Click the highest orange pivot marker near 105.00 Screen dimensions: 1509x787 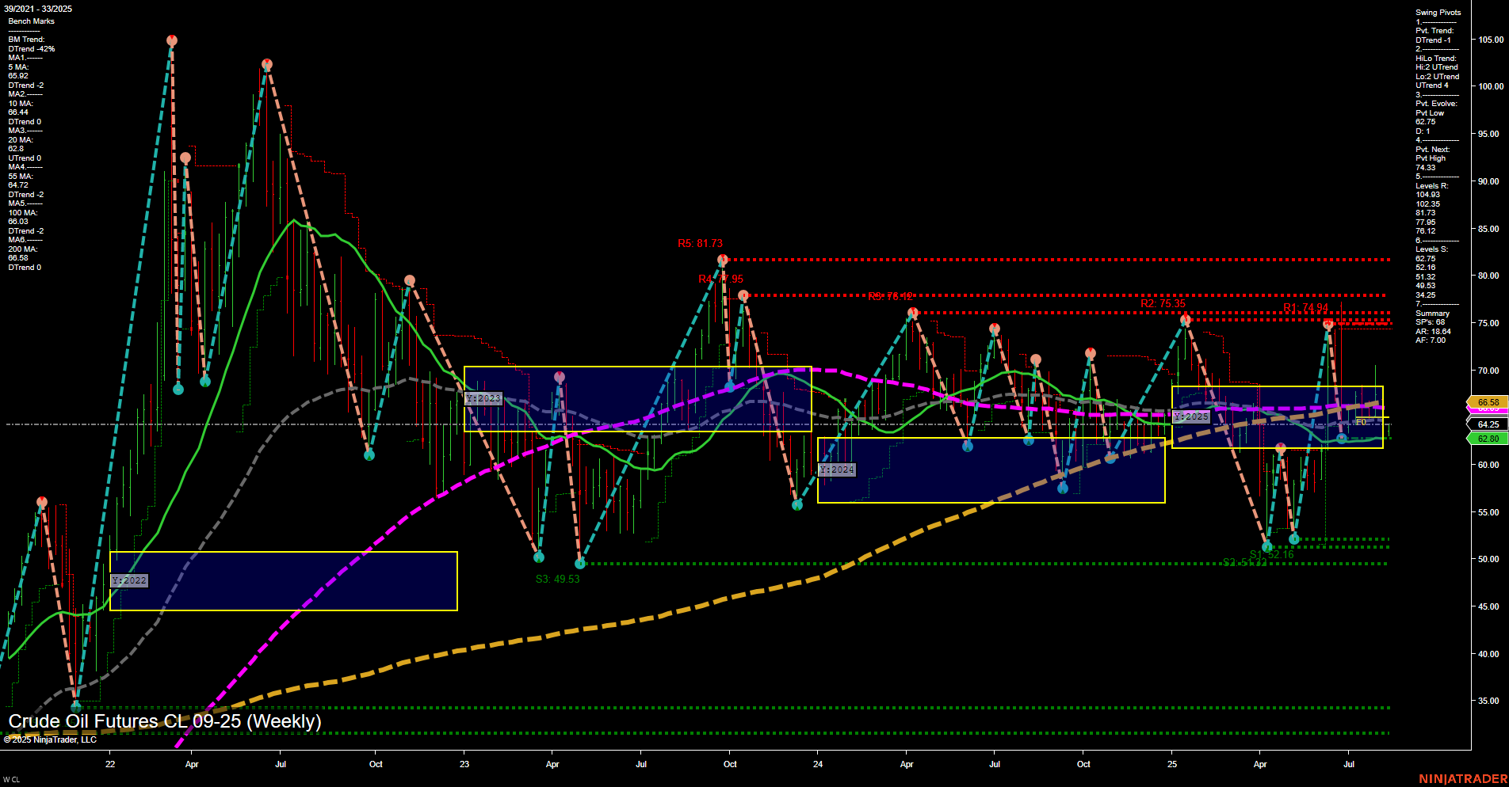point(172,39)
